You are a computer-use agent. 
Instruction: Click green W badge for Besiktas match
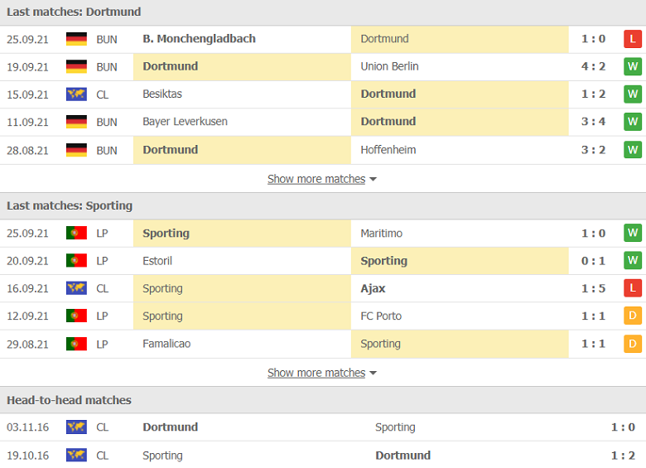[633, 94]
